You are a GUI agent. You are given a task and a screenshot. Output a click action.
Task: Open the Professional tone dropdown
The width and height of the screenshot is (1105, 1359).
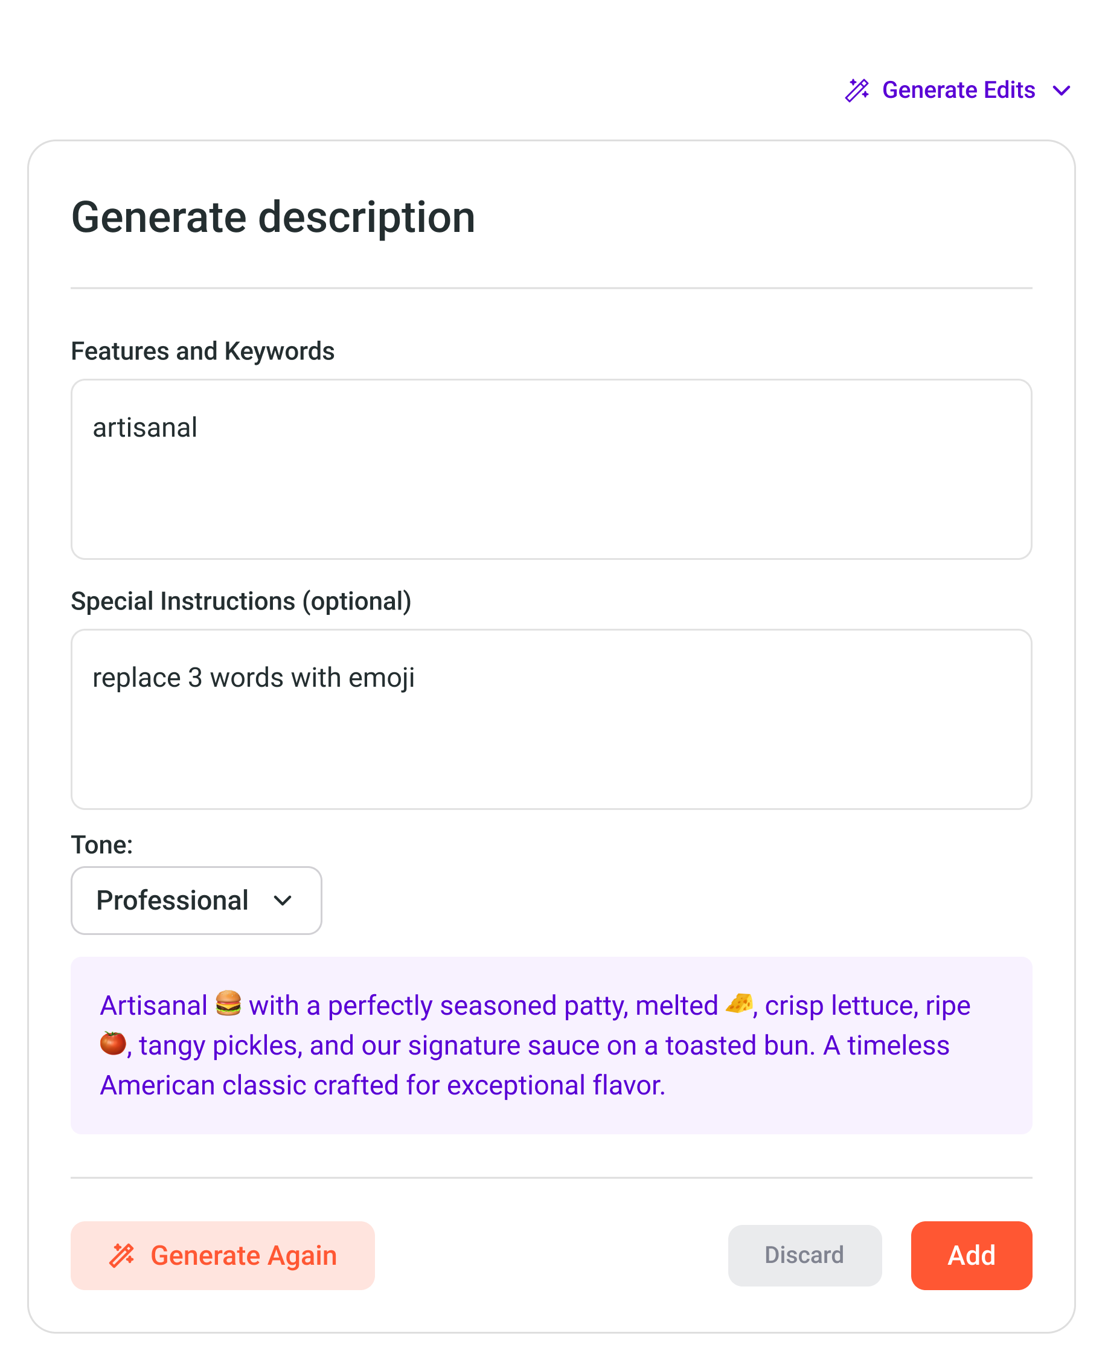(x=196, y=900)
